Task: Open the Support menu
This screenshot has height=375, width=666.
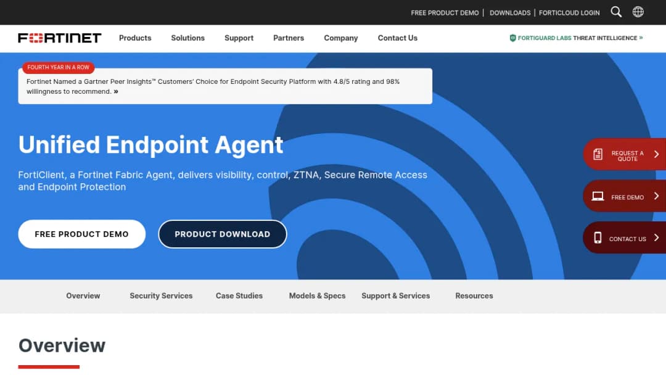Action: pos(239,38)
